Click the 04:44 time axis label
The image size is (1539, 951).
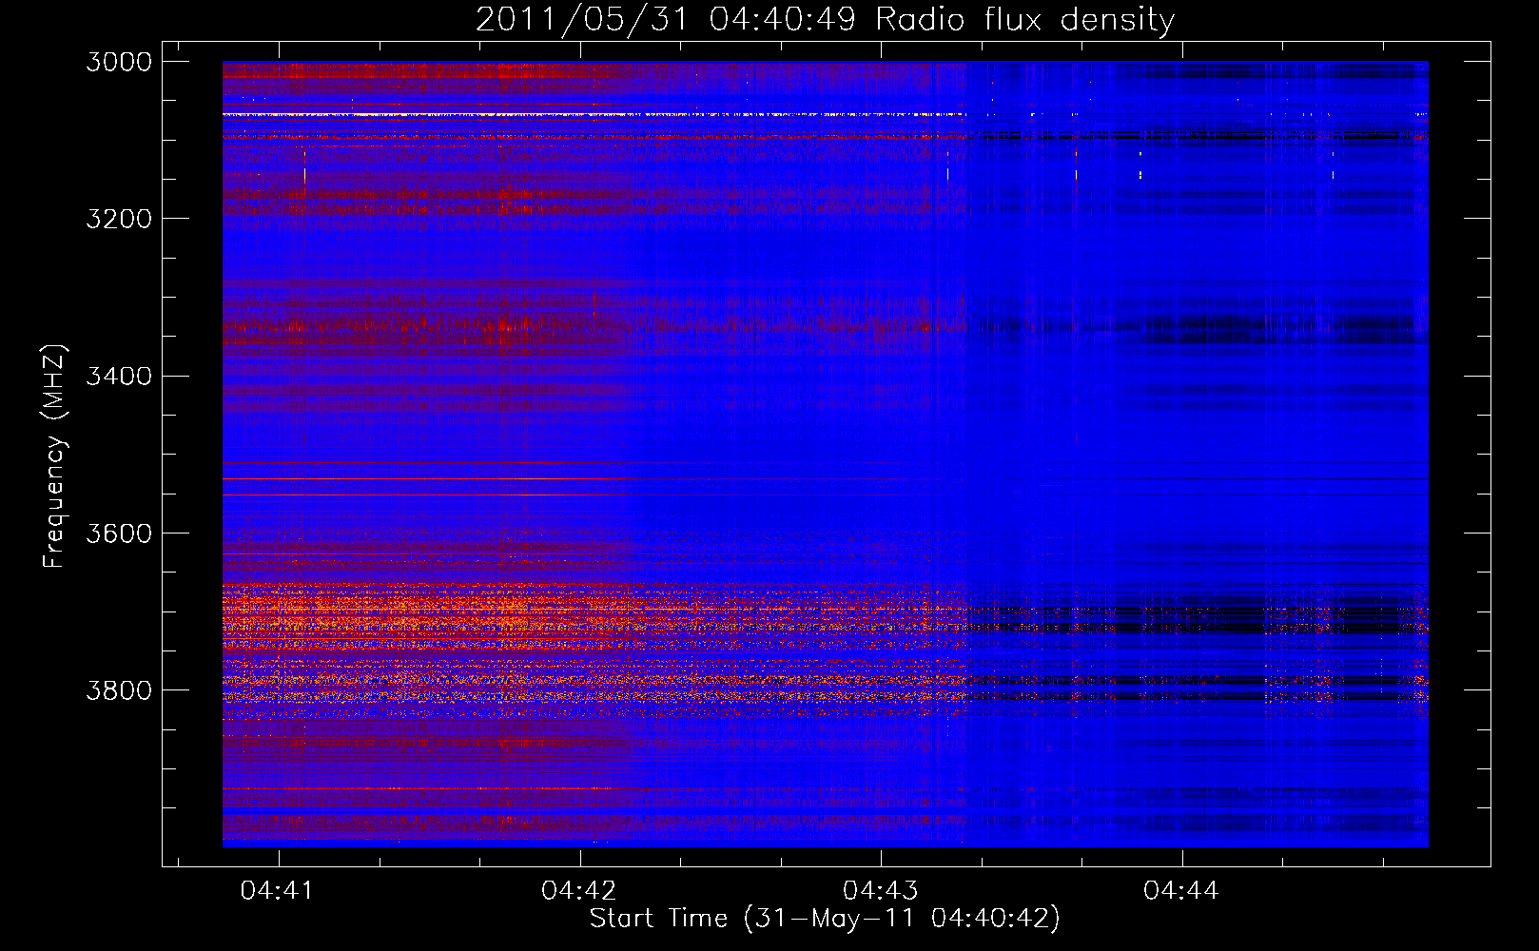(1180, 890)
